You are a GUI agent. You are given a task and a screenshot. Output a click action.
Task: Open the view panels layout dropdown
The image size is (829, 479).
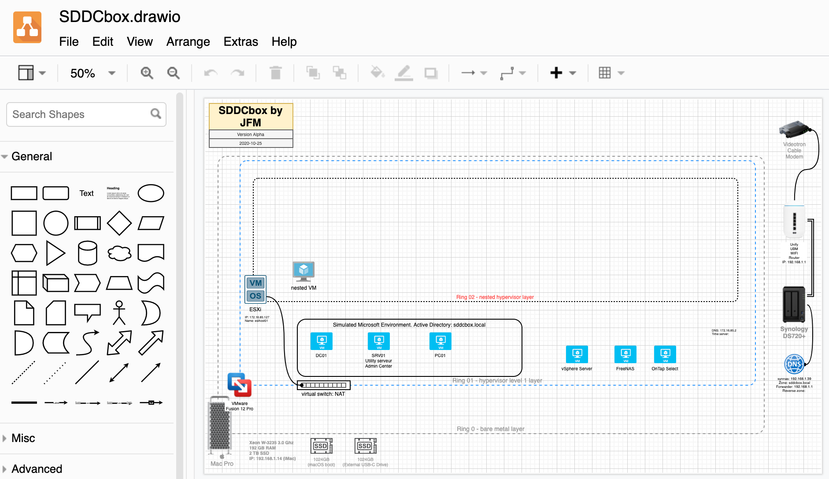(x=32, y=73)
